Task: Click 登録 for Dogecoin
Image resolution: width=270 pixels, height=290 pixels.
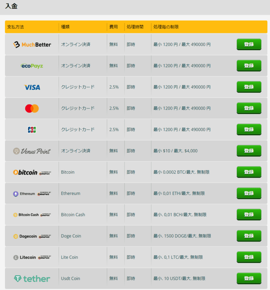Action: tap(249, 236)
